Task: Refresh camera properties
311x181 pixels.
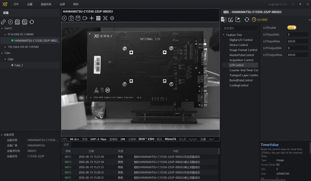Action: (x=247, y=19)
